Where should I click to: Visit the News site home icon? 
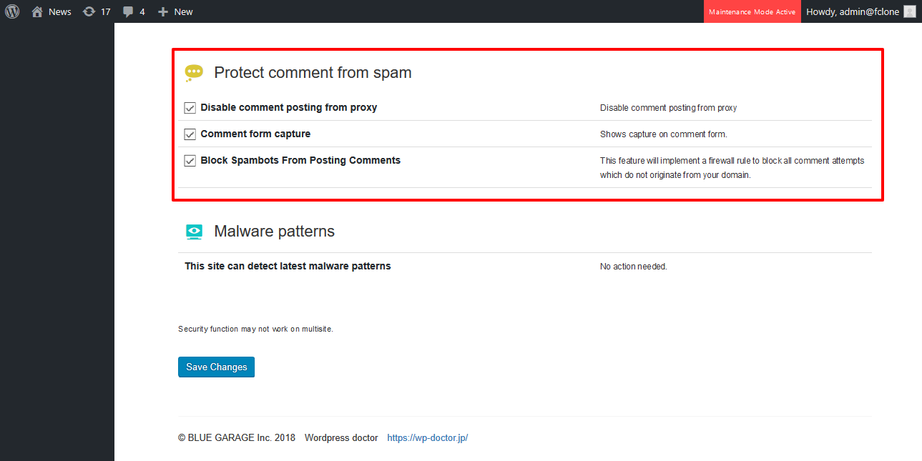(x=38, y=11)
